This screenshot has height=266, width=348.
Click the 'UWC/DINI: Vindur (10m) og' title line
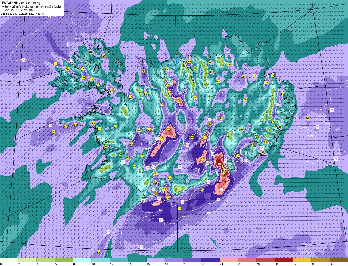pos(20,3)
